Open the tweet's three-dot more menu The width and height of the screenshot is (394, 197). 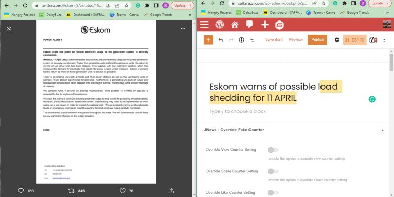[x=183, y=29]
